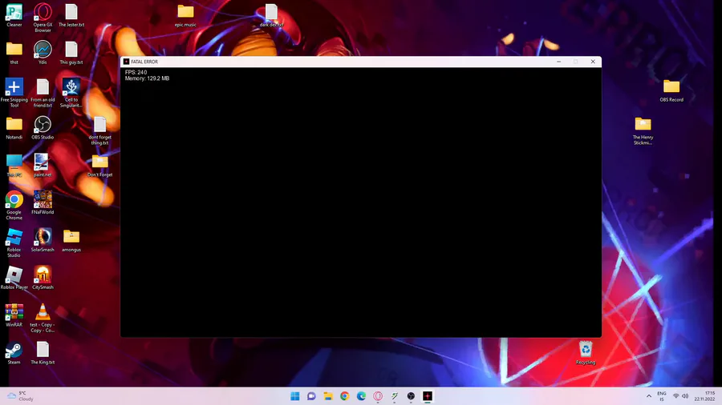Viewport: 722px width, 405px height.
Task: Select the FNaFWorld desktop shortcut
Action: pos(43,202)
